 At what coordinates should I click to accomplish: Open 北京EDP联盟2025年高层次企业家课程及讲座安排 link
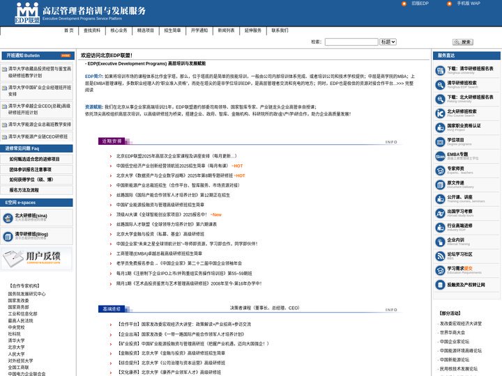coord(176,156)
